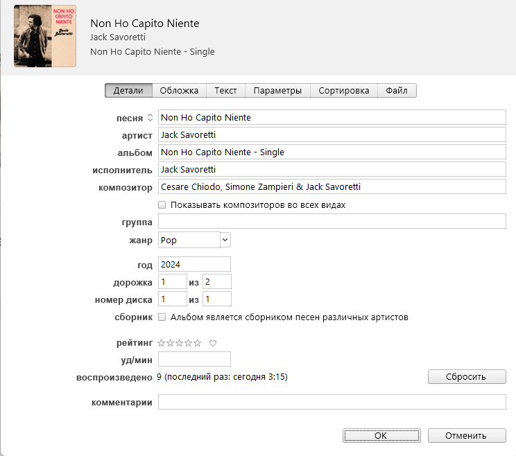This screenshot has height=456, width=516.
Task: Open the Обложка tab
Action: tap(179, 90)
